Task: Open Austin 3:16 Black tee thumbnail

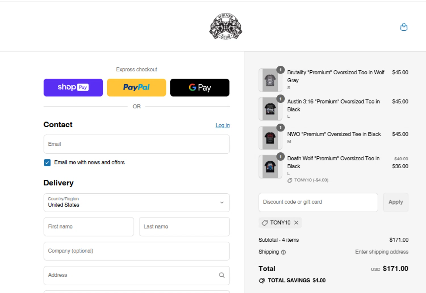Action: 270,109
